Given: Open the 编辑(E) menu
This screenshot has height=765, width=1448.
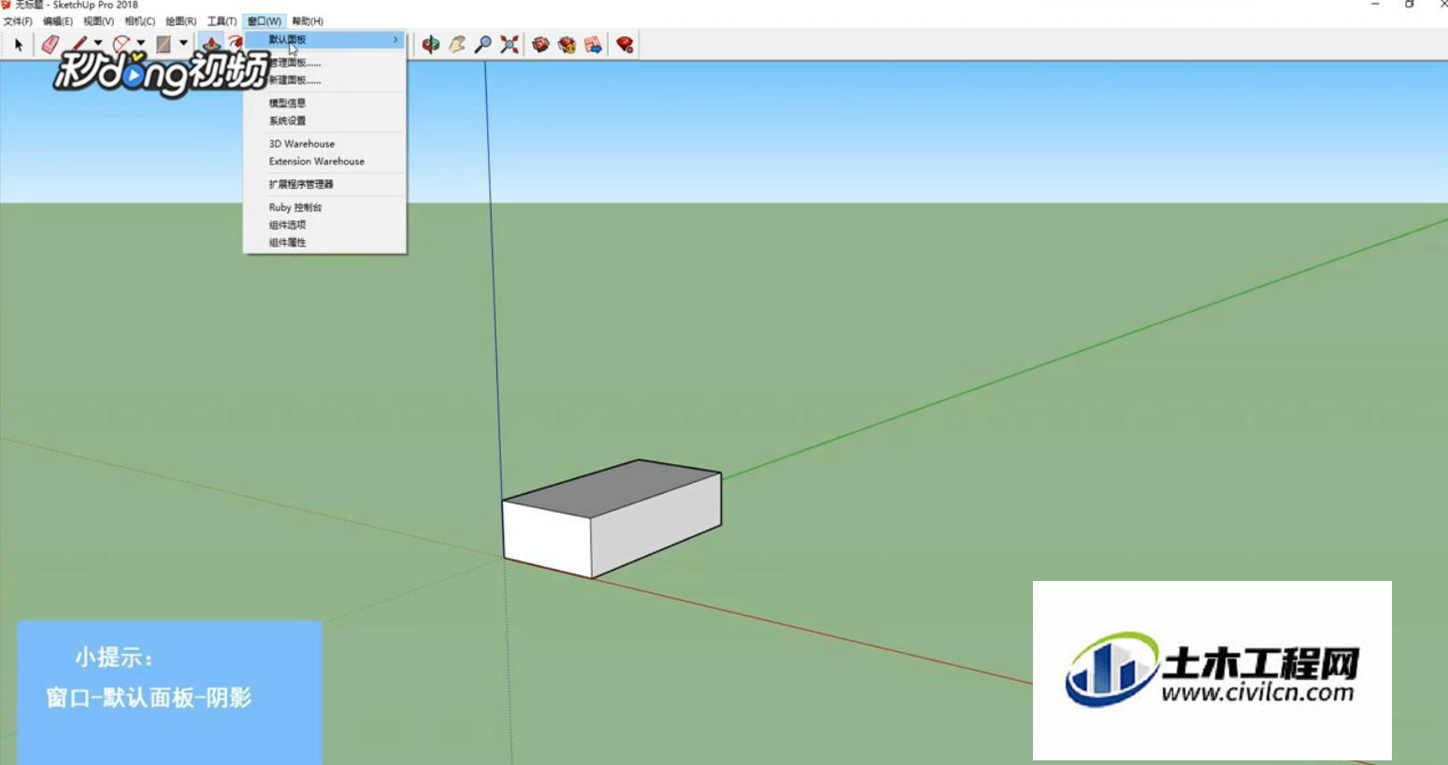Looking at the screenshot, I should point(58,21).
